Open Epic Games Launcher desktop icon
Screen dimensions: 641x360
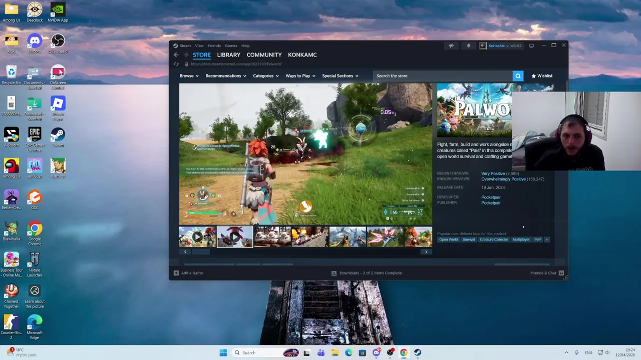point(35,140)
